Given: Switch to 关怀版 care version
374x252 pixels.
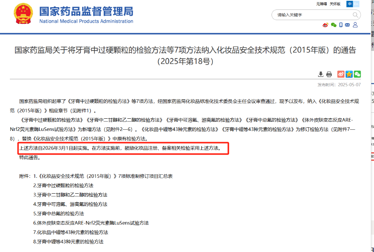Looking at the screenshot, I should (335, 4).
